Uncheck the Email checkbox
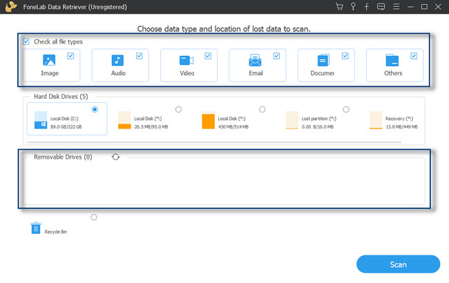Image resolution: width=449 pixels, height=283 pixels. coord(276,56)
